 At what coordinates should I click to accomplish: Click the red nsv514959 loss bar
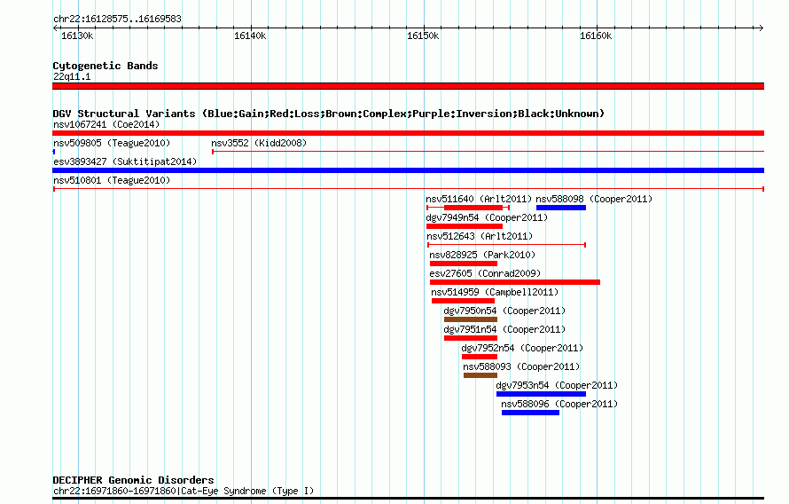tap(463, 301)
